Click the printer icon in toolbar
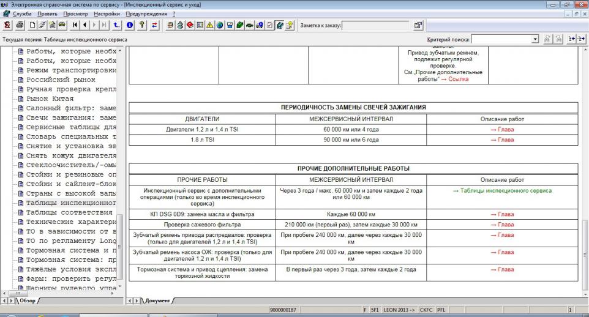 coord(20,25)
